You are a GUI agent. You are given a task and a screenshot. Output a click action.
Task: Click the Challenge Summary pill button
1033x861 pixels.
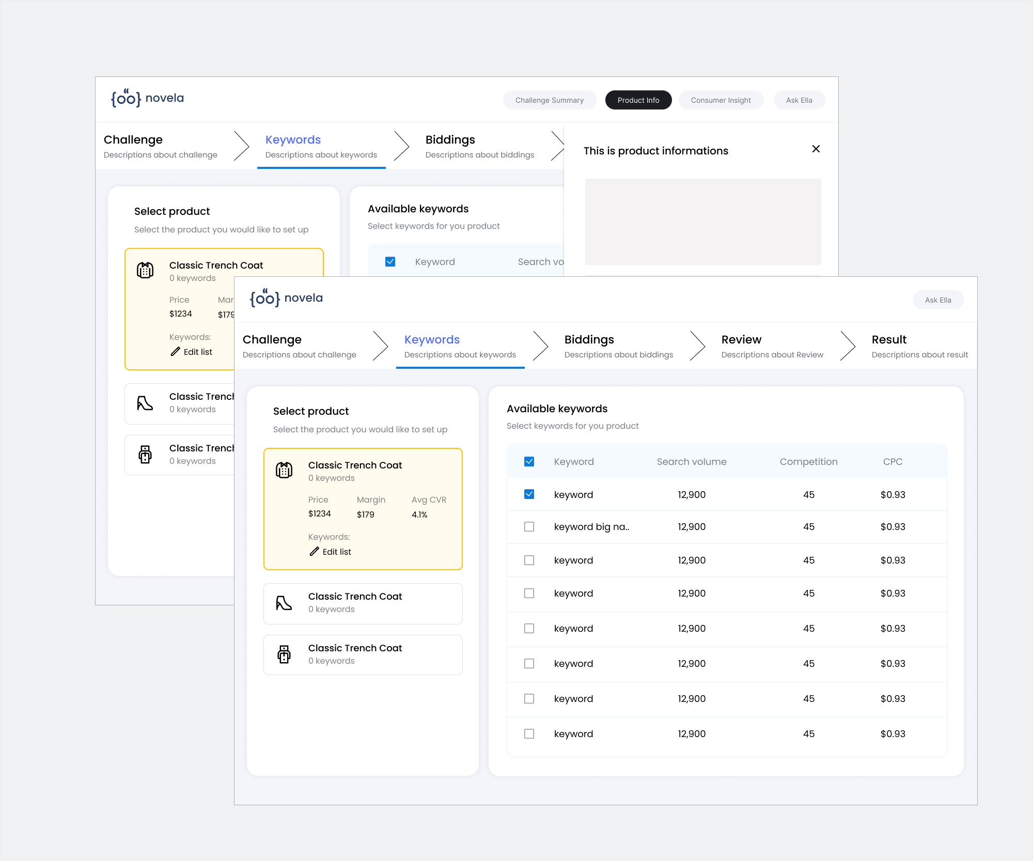[x=550, y=100]
